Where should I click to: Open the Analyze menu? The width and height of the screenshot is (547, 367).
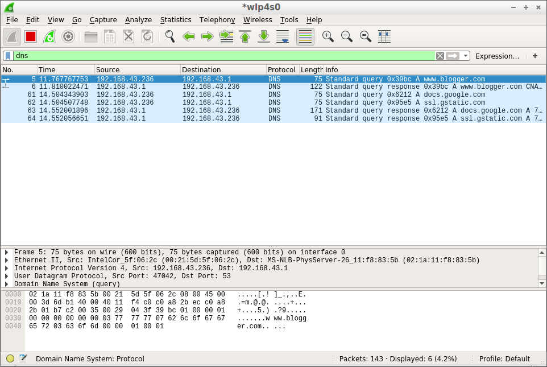pyautogui.click(x=139, y=20)
